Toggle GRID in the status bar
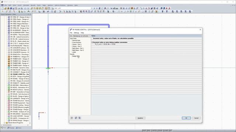Viewport: 236px width, 132px height. pyautogui.click(x=149, y=131)
